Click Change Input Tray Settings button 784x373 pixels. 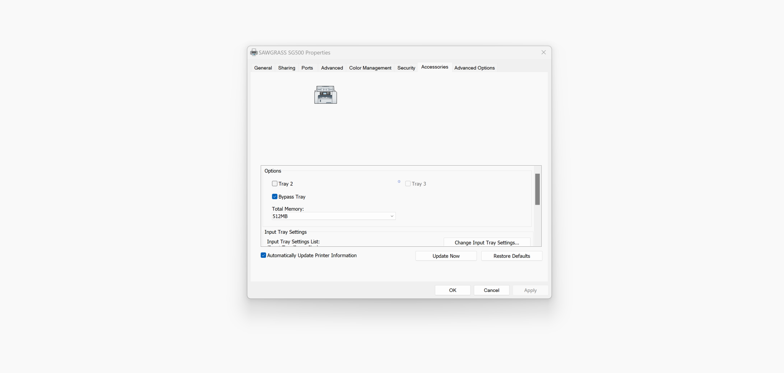(x=487, y=243)
